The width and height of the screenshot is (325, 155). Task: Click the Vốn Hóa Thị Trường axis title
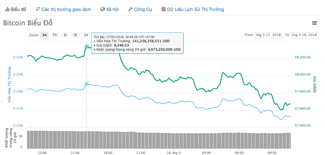click(9, 85)
